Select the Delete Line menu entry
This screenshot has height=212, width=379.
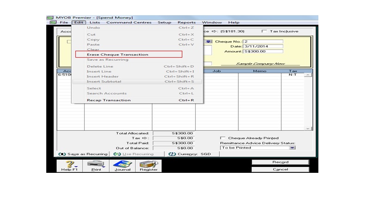(137, 66)
